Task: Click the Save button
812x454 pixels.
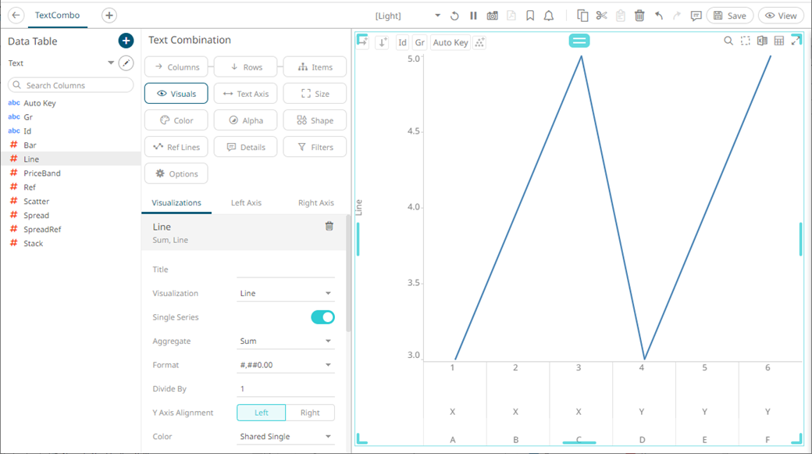Action: [x=729, y=16]
